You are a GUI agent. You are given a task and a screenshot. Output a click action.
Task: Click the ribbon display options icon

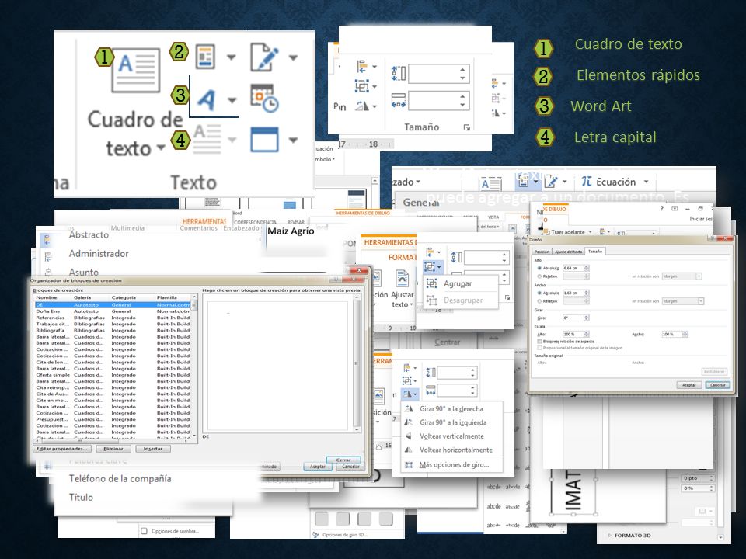click(x=675, y=208)
